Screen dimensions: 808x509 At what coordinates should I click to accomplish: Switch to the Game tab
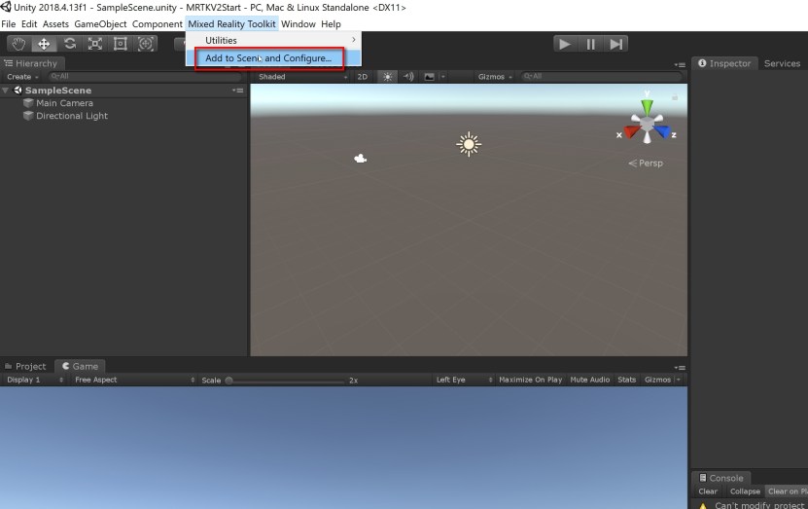coord(81,366)
